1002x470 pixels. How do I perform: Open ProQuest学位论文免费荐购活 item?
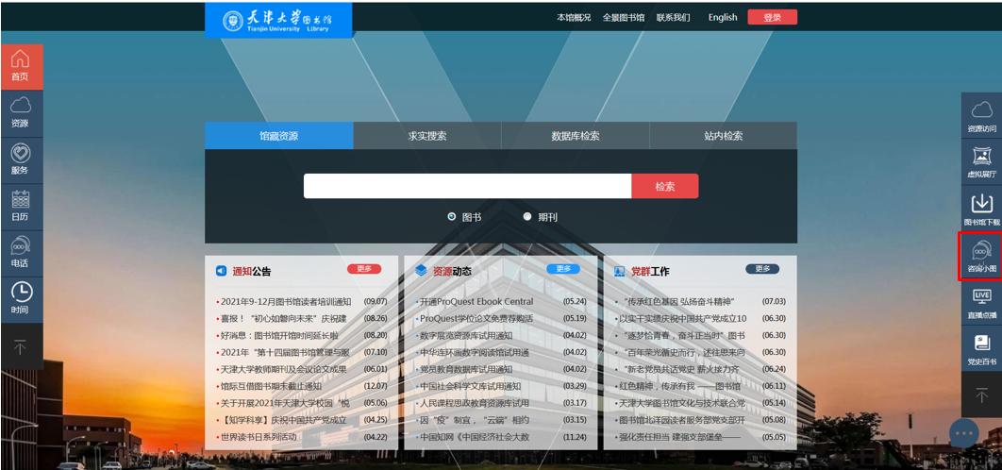point(476,318)
